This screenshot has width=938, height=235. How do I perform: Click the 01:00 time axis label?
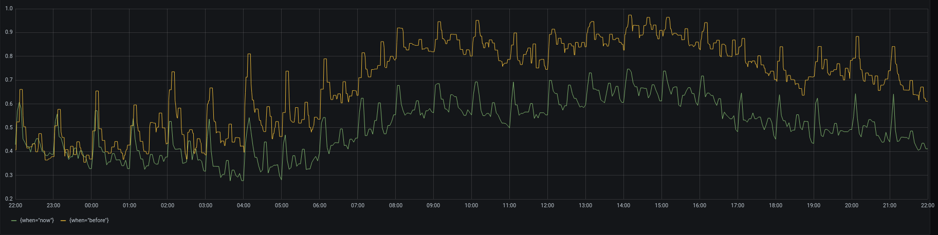coord(130,205)
